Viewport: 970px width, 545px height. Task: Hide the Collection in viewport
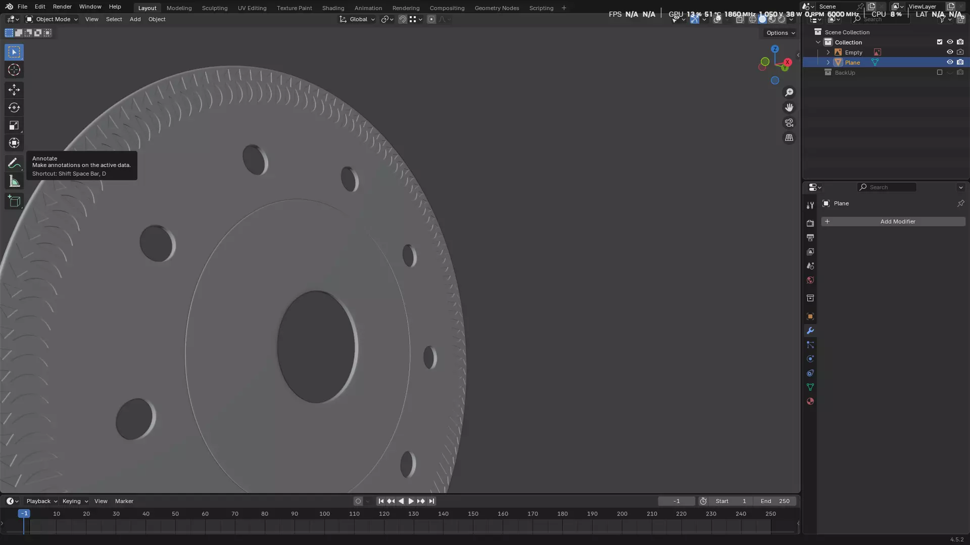(950, 42)
